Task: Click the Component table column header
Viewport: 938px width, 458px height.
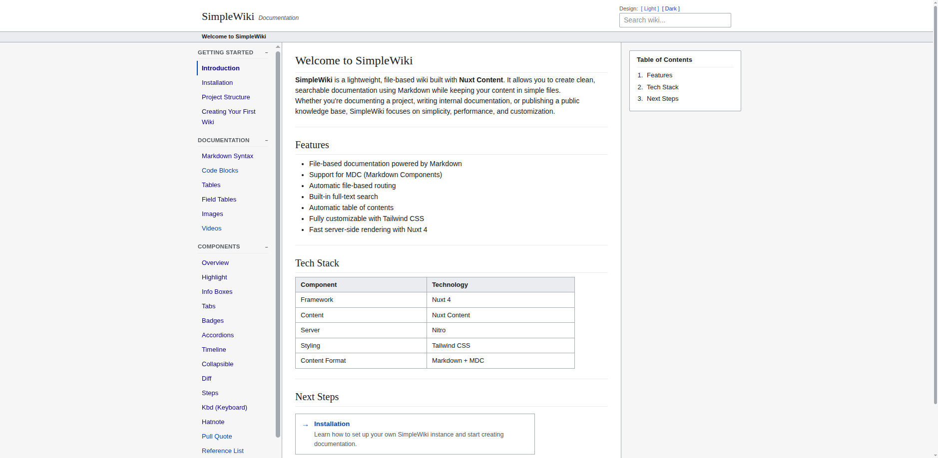Action: [x=361, y=285]
